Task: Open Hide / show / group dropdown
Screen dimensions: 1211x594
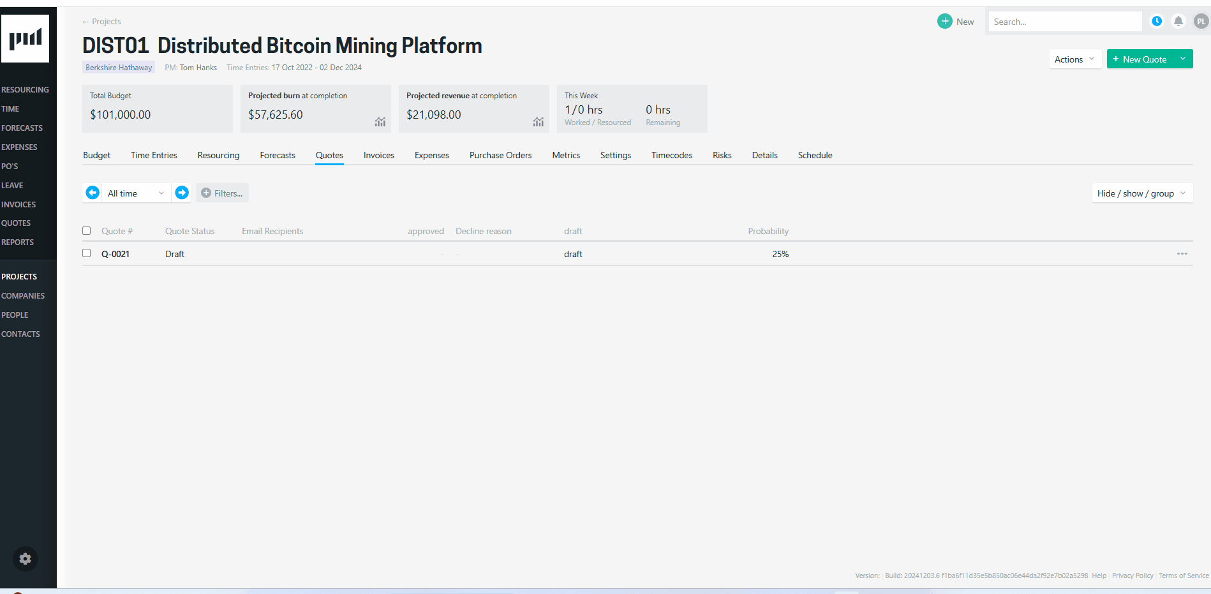Action: tap(1142, 193)
